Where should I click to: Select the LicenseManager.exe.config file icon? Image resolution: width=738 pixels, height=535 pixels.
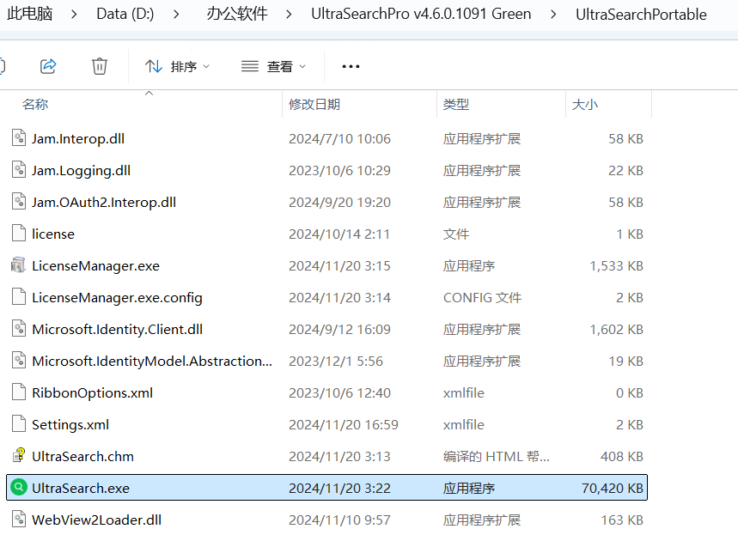19,296
